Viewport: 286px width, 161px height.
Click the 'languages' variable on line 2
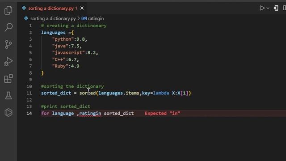click(53, 33)
